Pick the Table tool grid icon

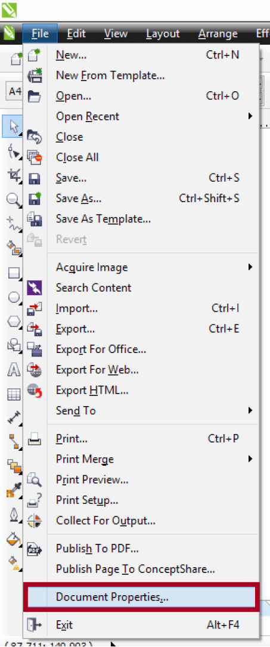14,394
